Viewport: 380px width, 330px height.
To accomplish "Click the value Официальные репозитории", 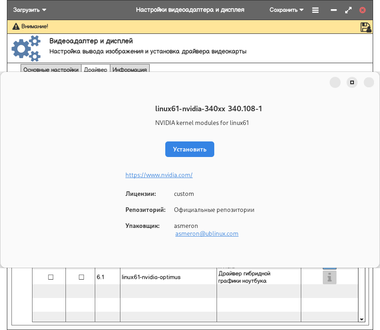I will click(214, 210).
